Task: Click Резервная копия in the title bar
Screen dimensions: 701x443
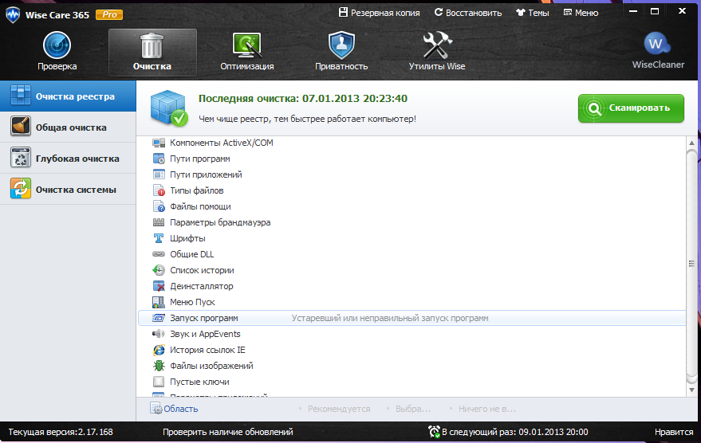Action: pyautogui.click(x=379, y=13)
